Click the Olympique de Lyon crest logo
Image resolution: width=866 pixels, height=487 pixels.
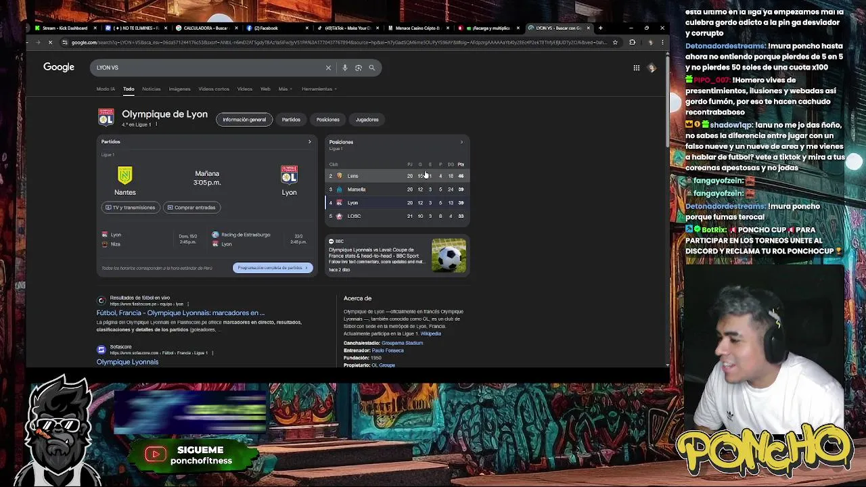pyautogui.click(x=106, y=117)
